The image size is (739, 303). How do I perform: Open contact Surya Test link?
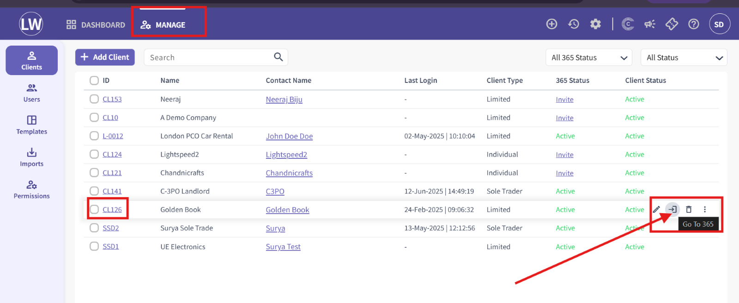283,247
